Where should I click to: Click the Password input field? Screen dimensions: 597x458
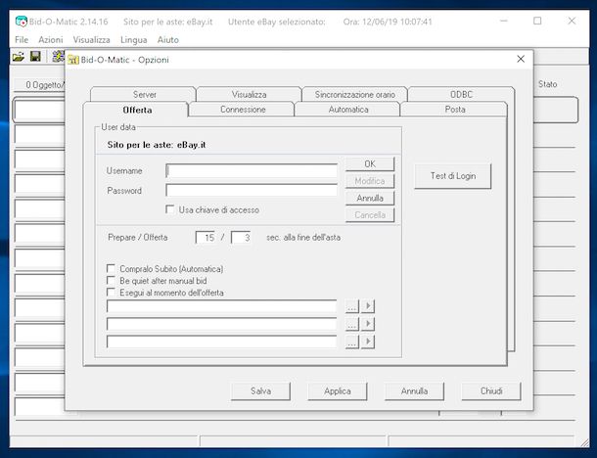coord(252,190)
